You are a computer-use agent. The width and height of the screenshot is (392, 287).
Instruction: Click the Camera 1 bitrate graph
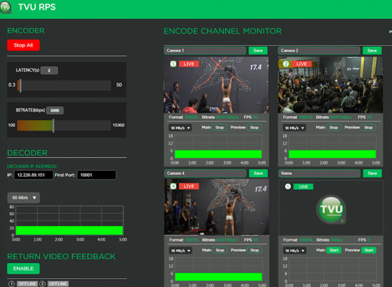click(x=218, y=147)
